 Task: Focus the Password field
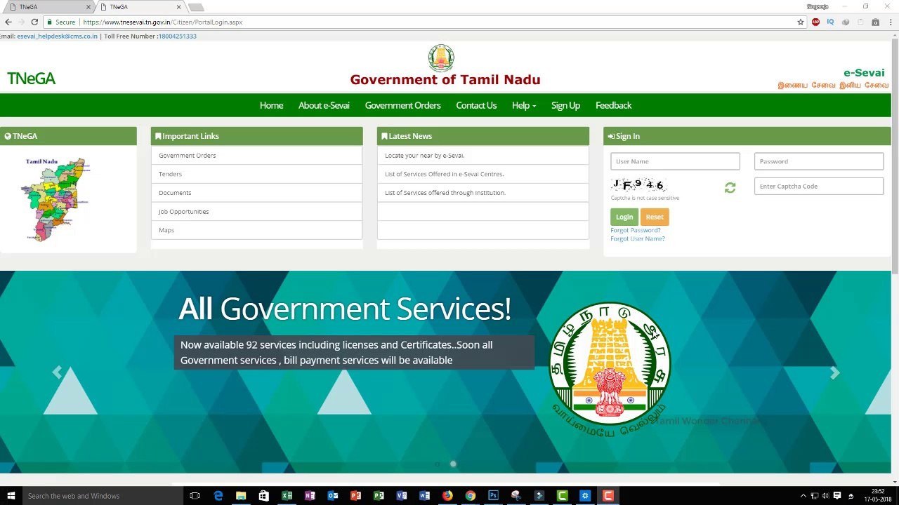click(x=819, y=161)
